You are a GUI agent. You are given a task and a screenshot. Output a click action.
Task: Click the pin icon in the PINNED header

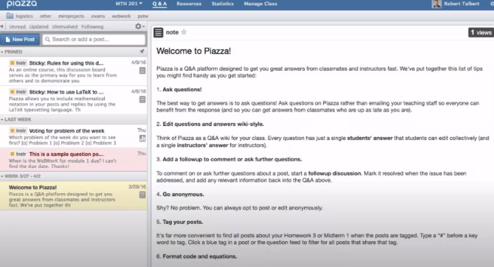142,51
